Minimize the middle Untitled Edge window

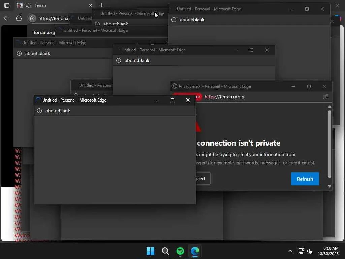pos(236,50)
